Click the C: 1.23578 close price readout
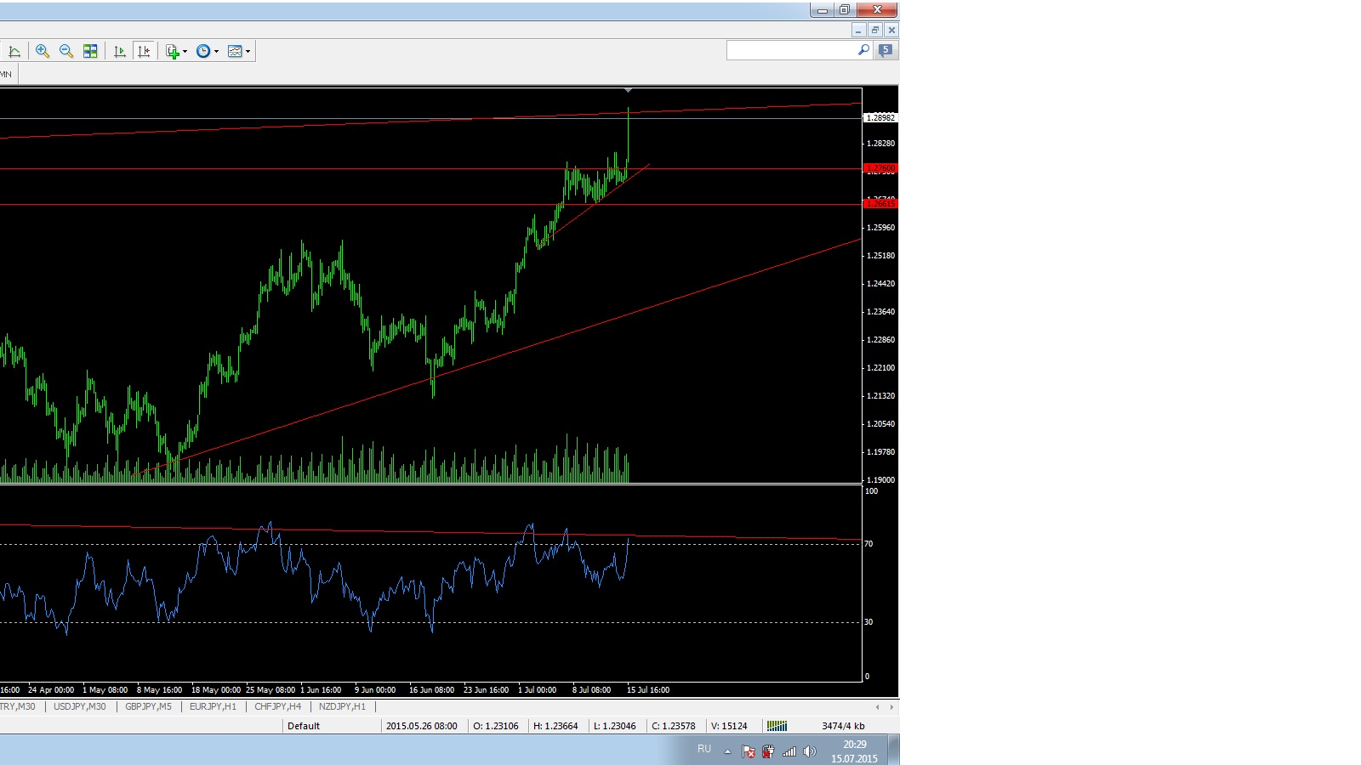The width and height of the screenshot is (1361, 765). (x=674, y=726)
